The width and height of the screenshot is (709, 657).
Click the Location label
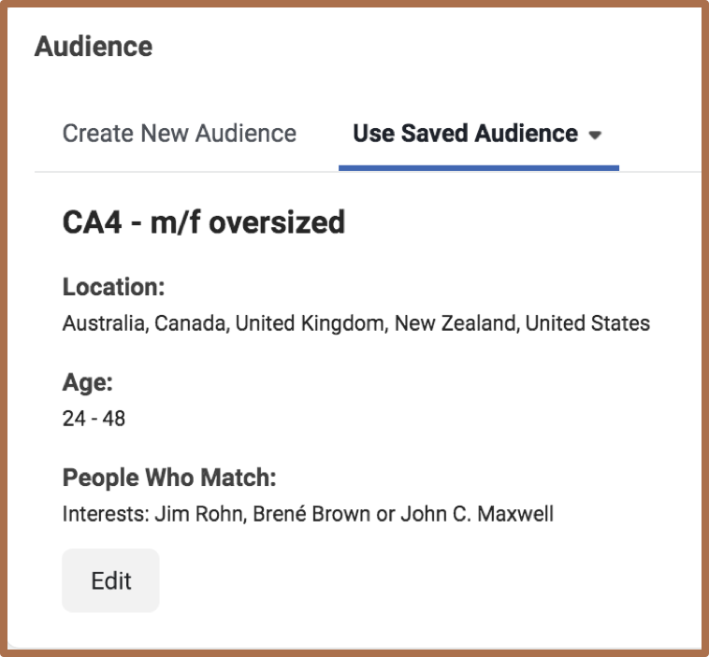click(113, 286)
